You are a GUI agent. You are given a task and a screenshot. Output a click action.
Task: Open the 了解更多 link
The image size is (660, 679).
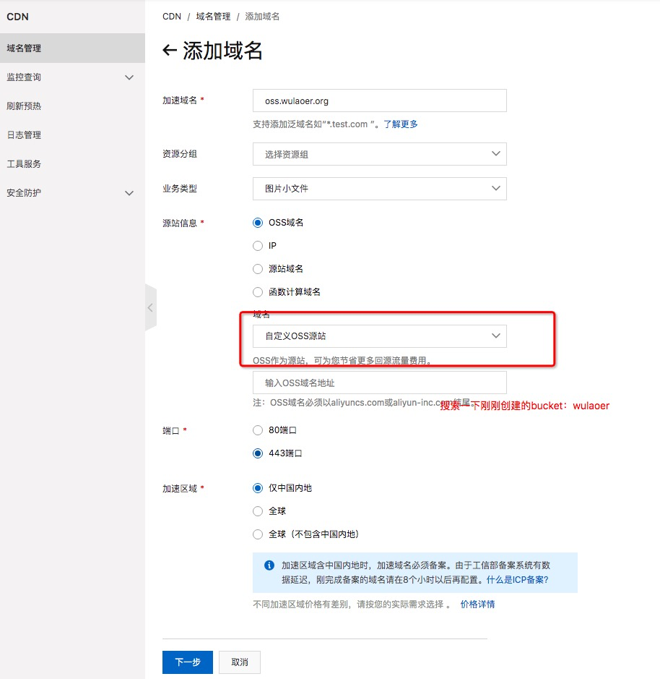pos(400,124)
